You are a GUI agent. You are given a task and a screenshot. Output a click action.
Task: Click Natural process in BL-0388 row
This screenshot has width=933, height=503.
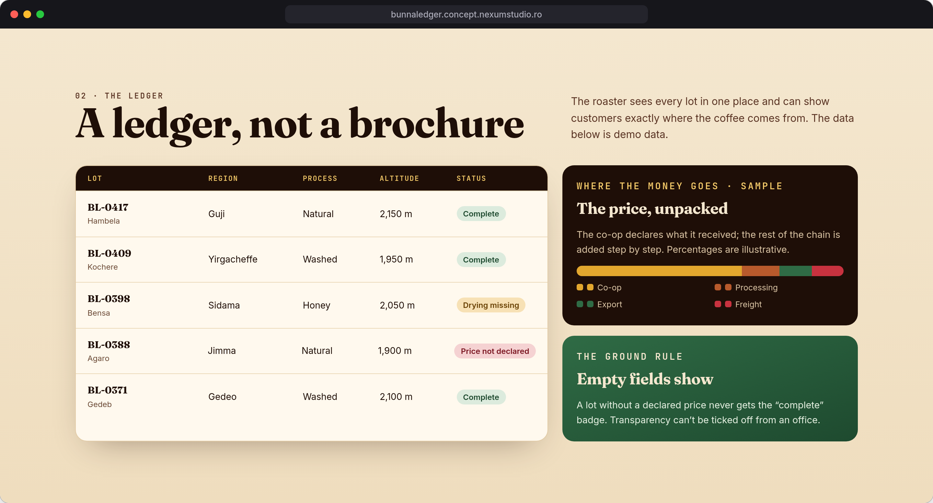click(x=317, y=351)
